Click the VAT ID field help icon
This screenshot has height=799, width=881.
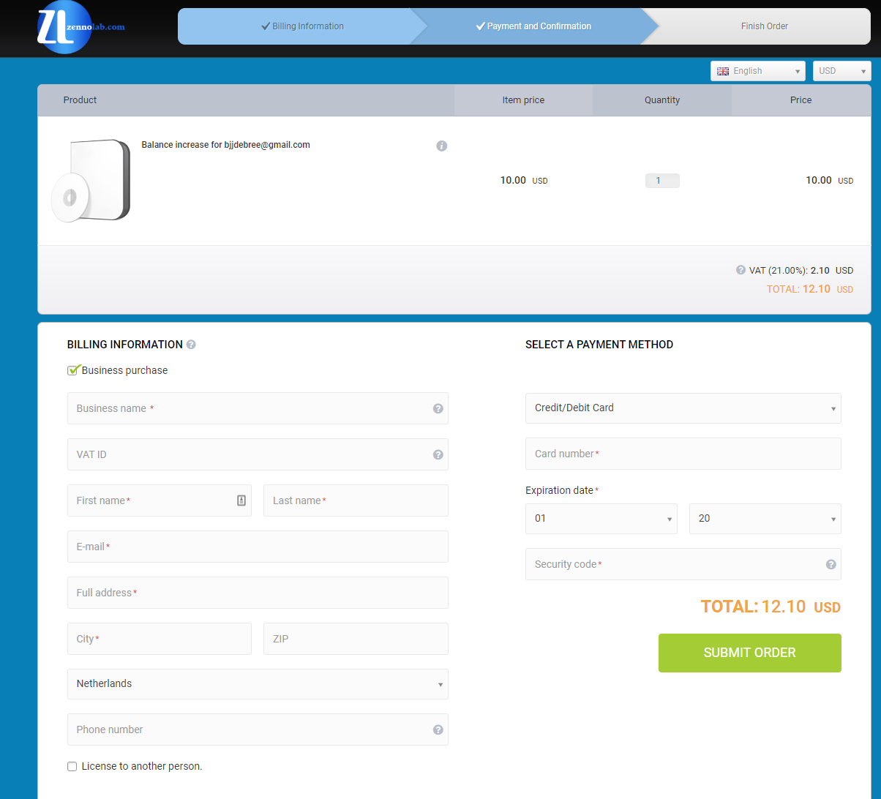(438, 455)
